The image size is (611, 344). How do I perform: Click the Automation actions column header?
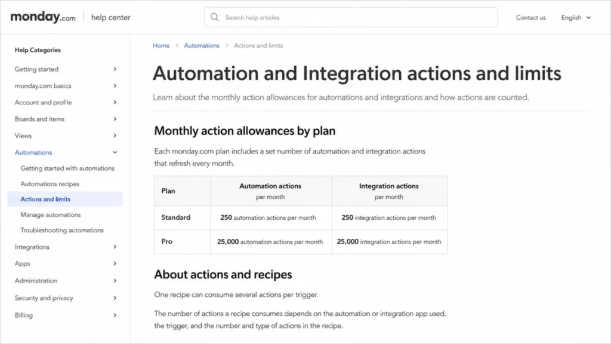(271, 191)
